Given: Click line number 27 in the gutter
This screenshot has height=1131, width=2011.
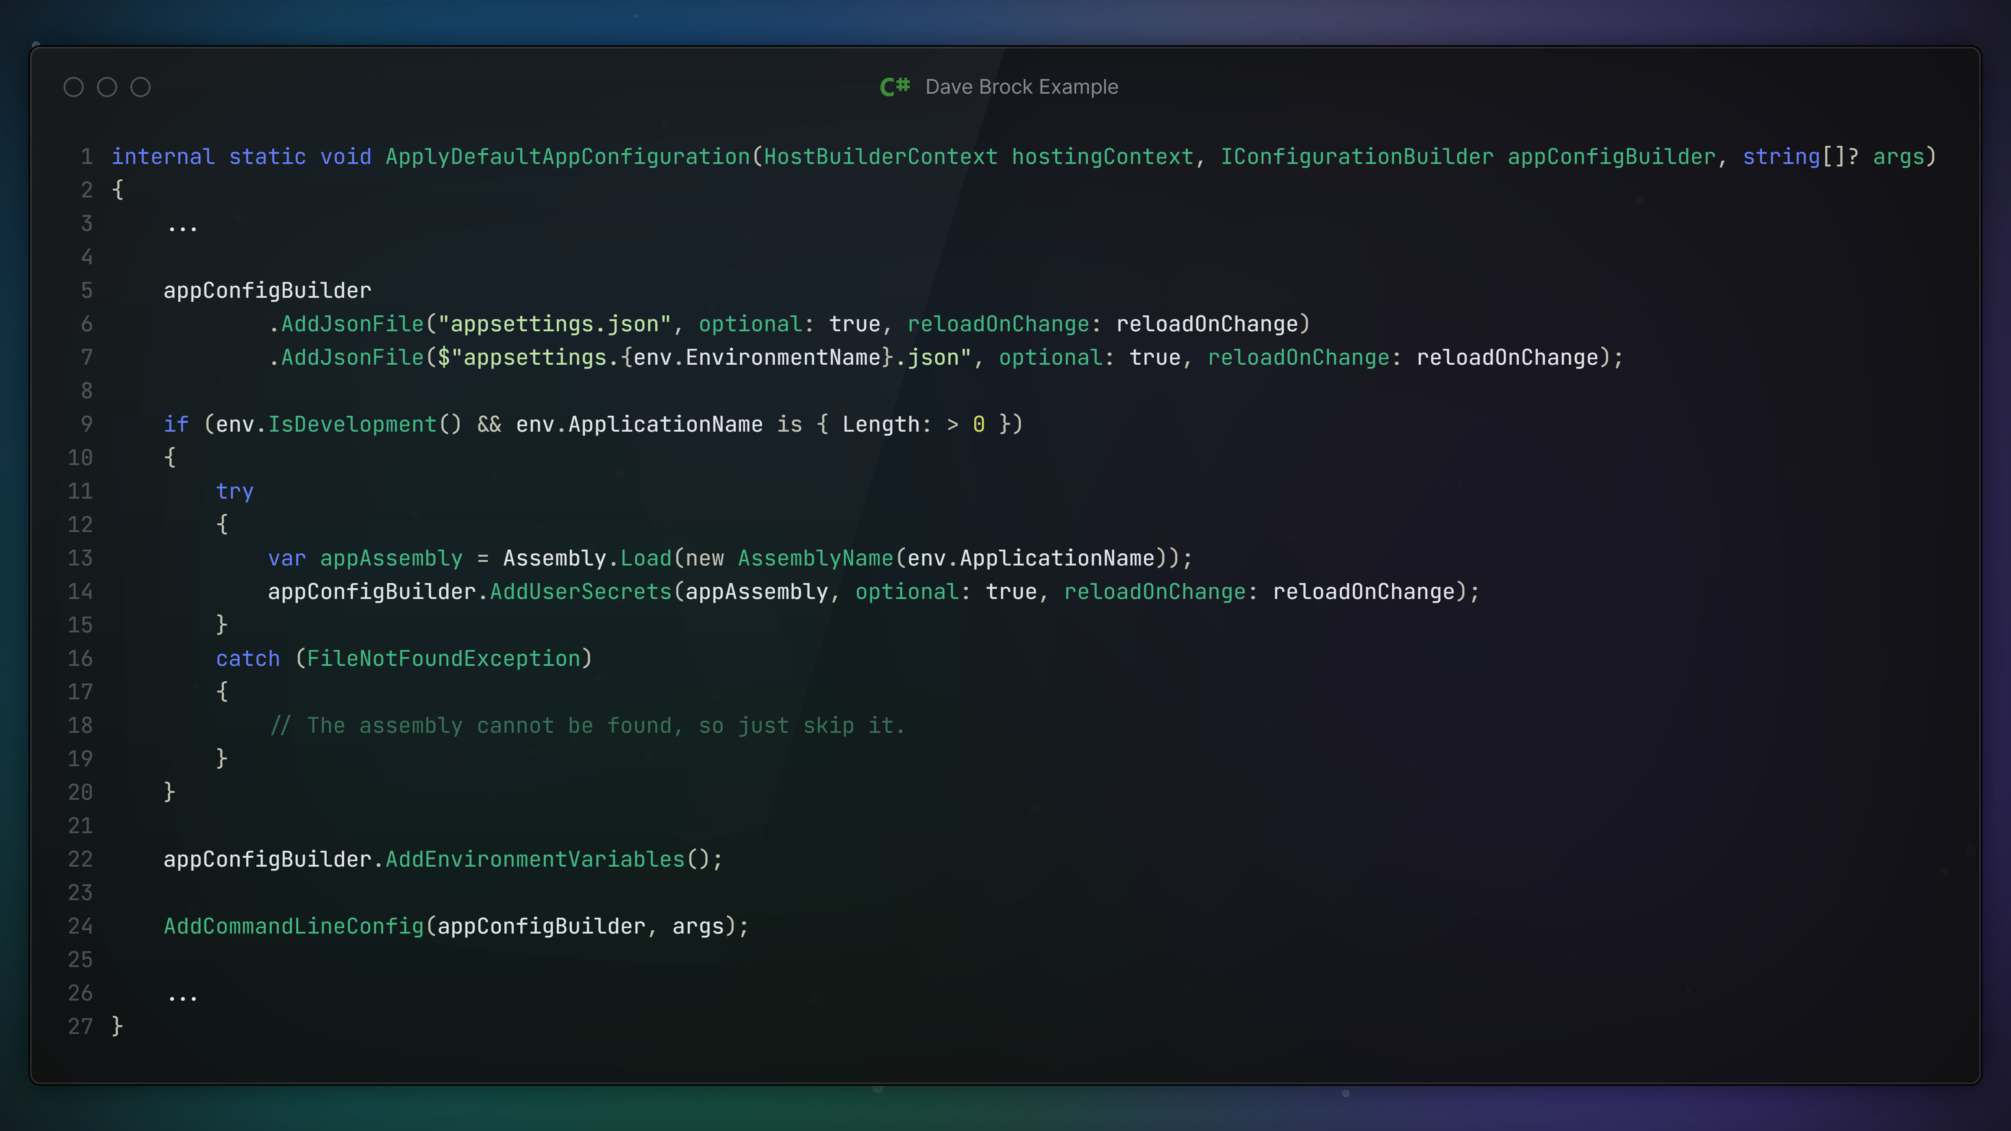Looking at the screenshot, I should (x=80, y=1026).
